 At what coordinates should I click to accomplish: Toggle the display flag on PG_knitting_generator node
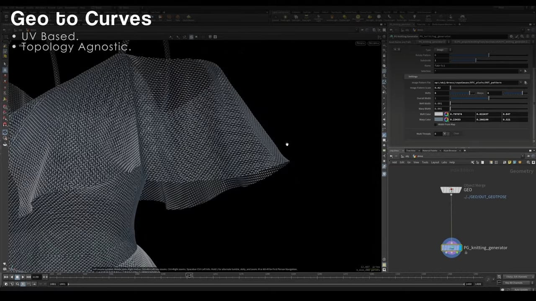tap(461, 247)
